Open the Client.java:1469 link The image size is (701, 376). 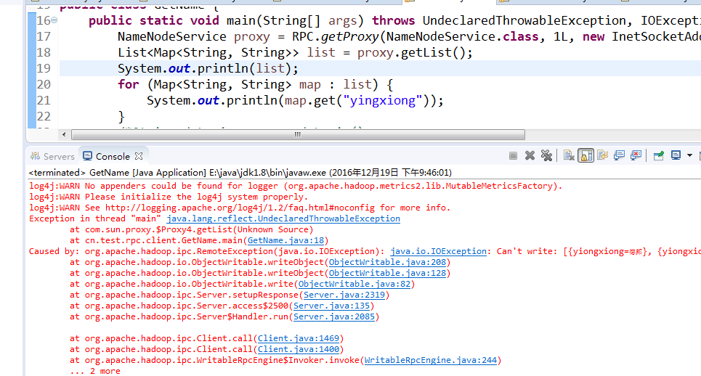click(298, 338)
